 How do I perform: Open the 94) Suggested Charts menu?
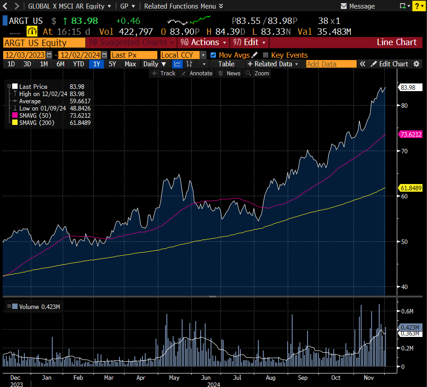click(131, 42)
